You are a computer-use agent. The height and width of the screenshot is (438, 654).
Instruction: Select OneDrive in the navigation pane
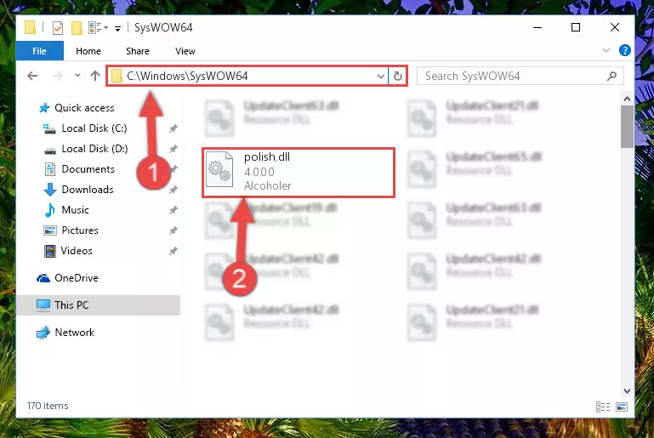[x=77, y=278]
